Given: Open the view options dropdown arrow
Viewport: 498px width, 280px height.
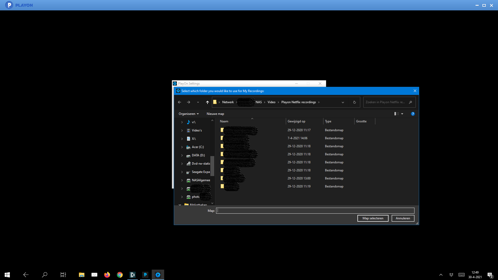Looking at the screenshot, I should point(402,114).
